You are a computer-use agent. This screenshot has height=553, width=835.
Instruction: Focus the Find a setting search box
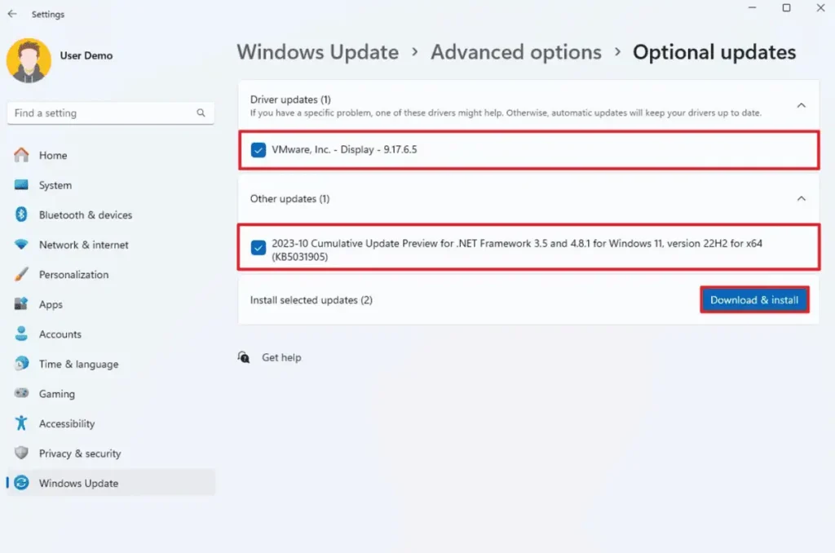point(102,113)
